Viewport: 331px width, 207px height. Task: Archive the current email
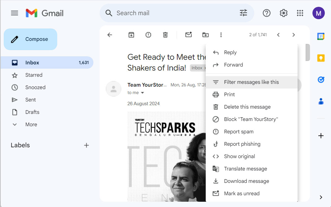[131, 35]
